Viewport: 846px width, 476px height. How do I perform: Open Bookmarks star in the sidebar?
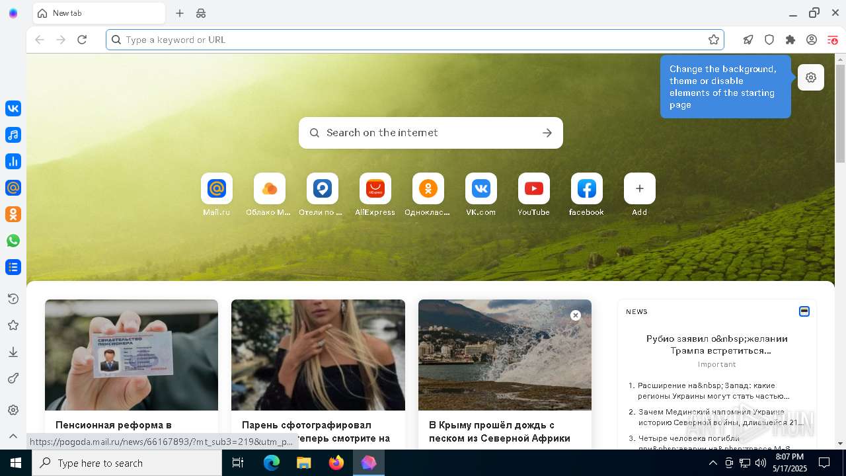(13, 325)
